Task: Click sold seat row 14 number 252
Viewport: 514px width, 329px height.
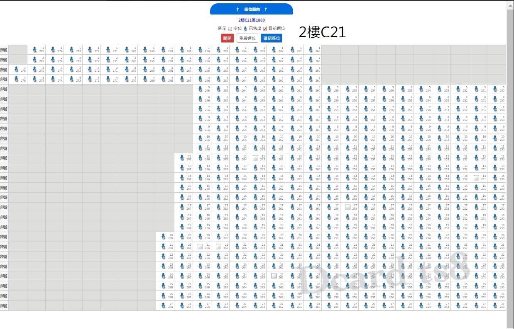Action: [x=458, y=178]
